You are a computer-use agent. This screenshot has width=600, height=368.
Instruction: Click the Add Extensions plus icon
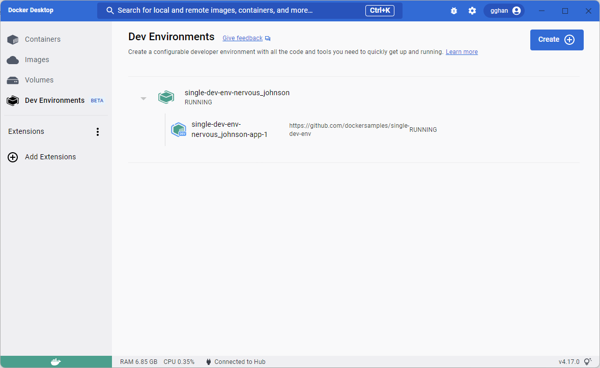[x=13, y=157]
